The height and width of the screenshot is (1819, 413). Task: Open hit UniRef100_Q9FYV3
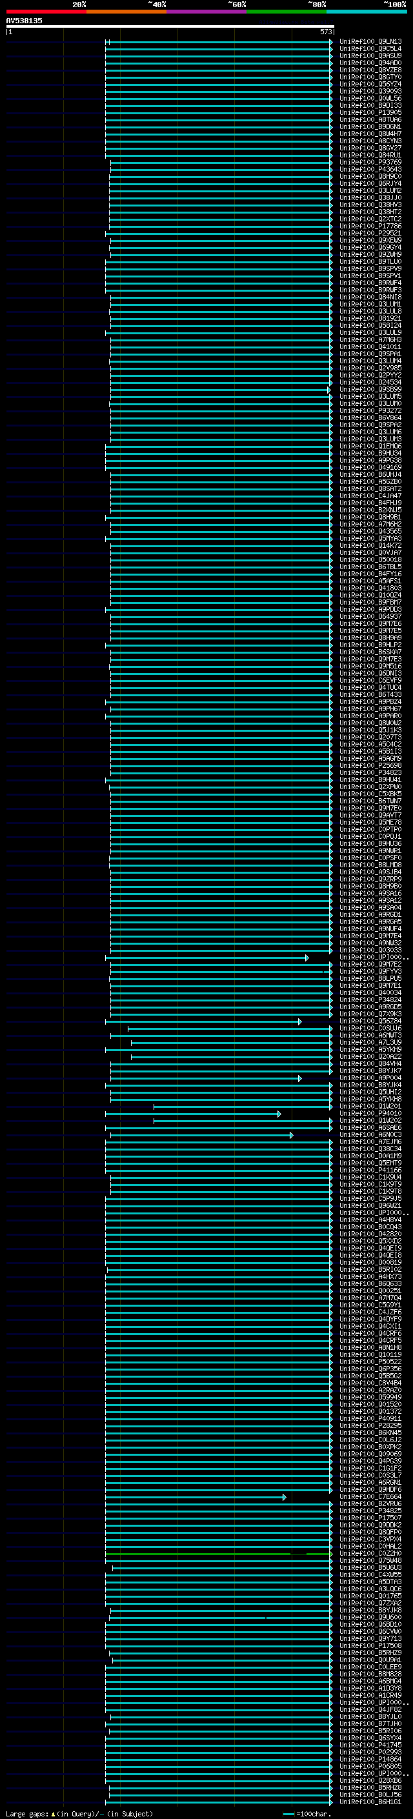pyautogui.click(x=370, y=971)
